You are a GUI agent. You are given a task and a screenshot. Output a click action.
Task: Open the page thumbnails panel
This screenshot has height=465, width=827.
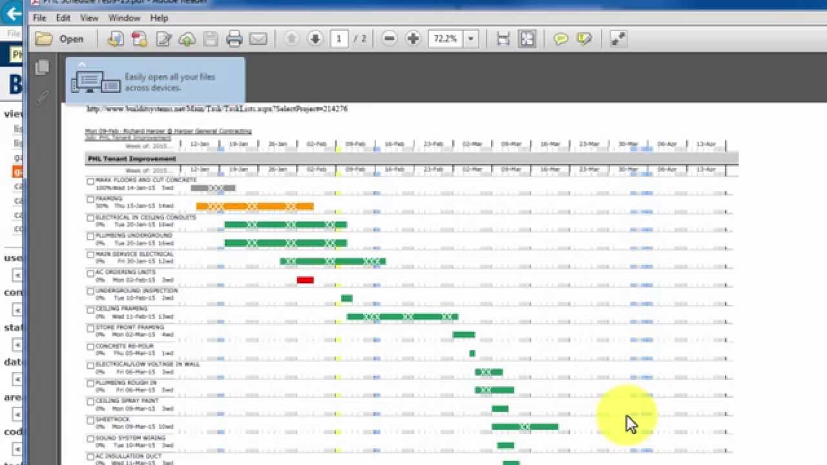42,67
